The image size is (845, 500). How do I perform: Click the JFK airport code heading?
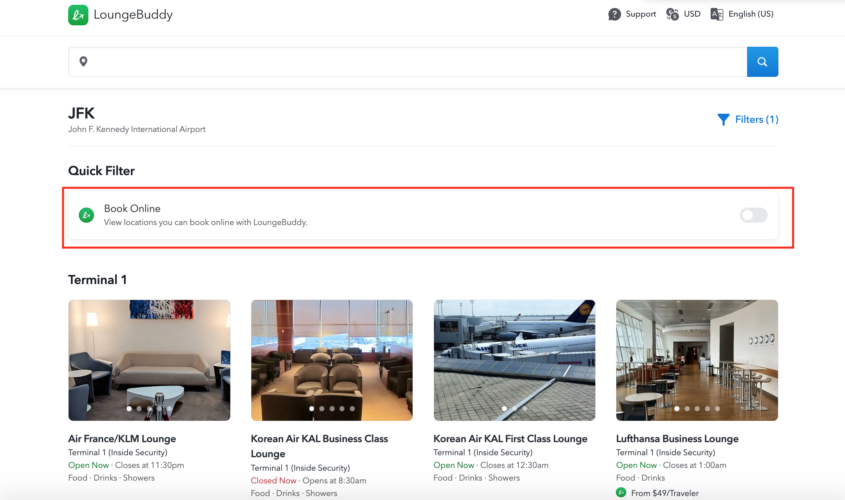coord(81,113)
